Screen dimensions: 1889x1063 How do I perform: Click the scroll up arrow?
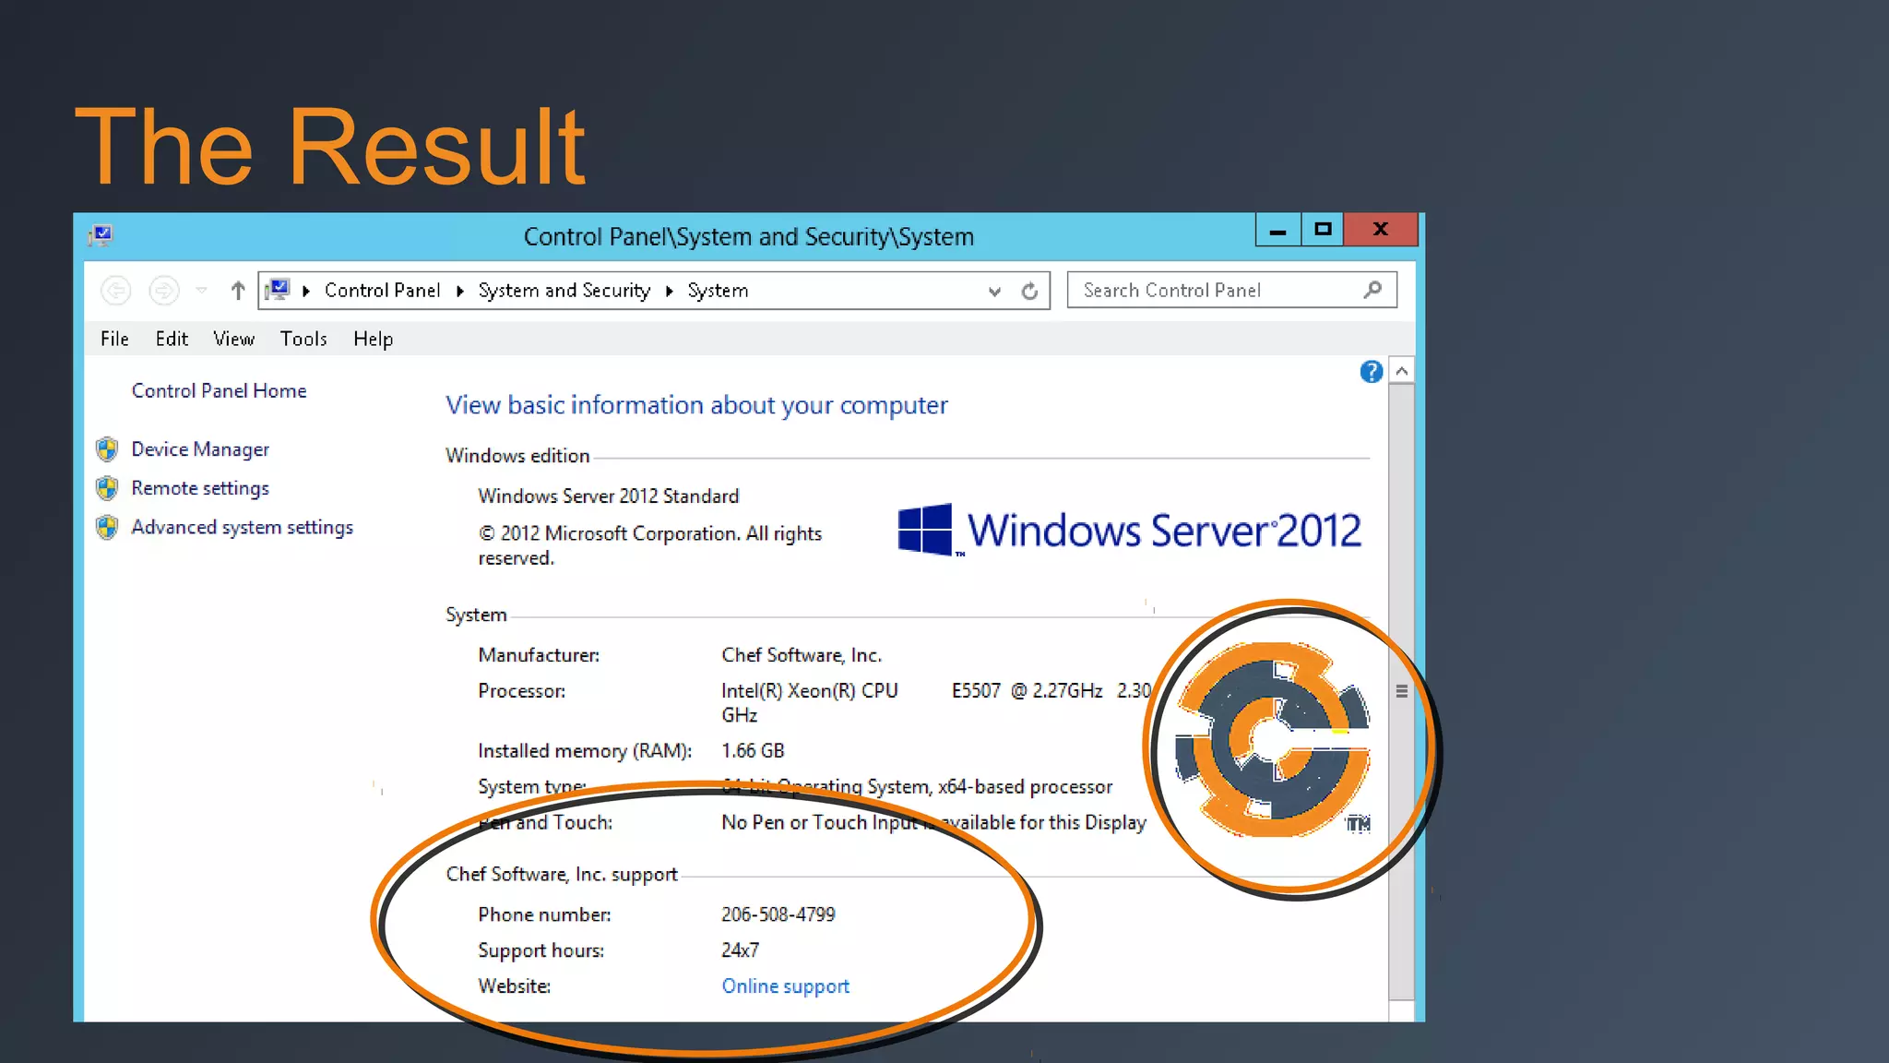tap(1401, 371)
